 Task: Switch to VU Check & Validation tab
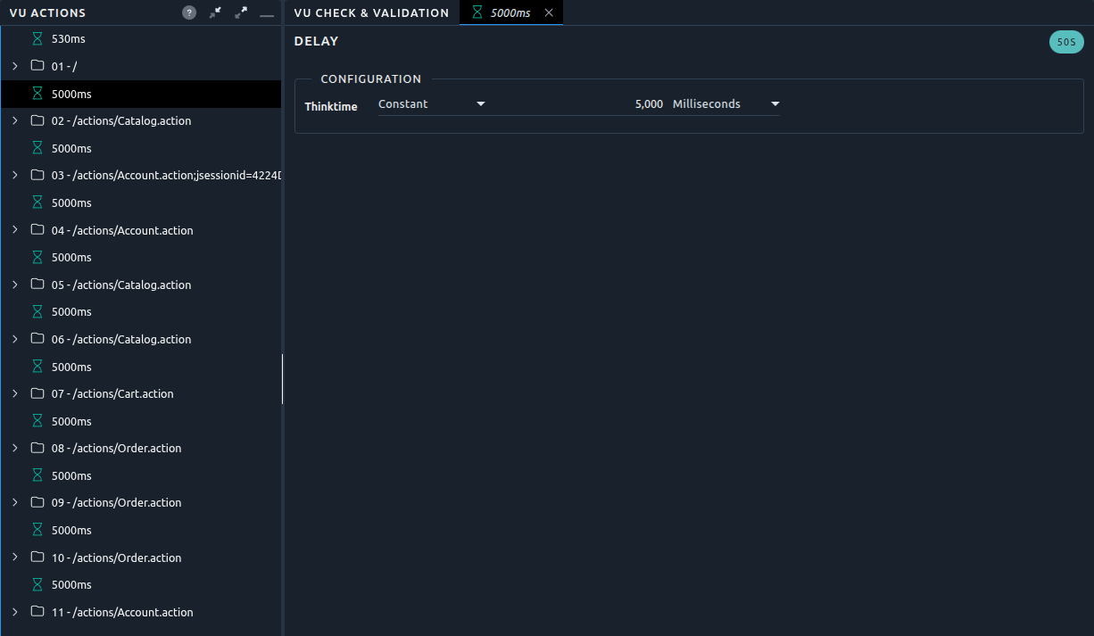pyautogui.click(x=371, y=12)
